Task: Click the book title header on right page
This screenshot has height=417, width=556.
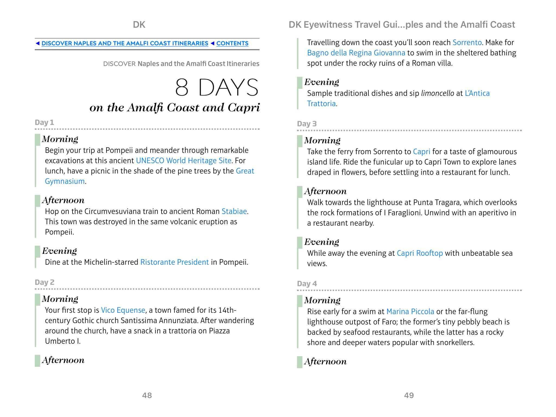Action: pos(402,25)
